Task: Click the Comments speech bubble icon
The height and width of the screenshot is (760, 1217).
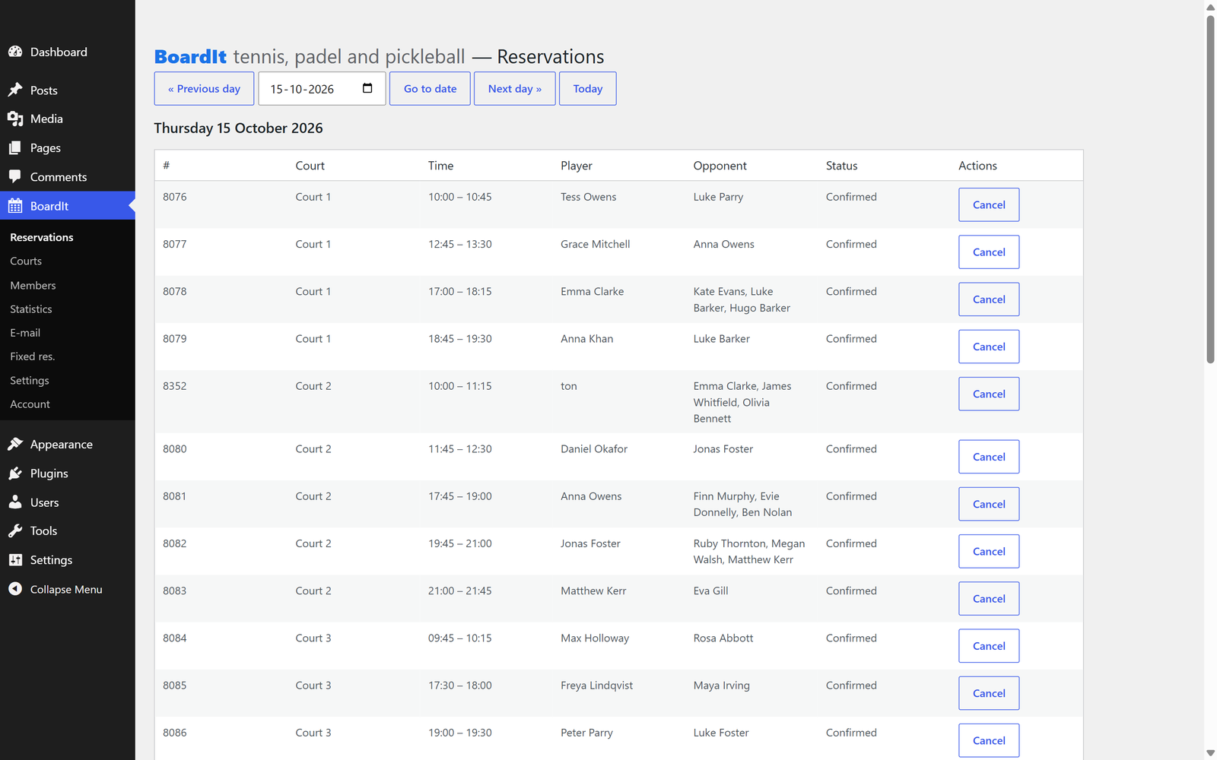Action: click(15, 176)
